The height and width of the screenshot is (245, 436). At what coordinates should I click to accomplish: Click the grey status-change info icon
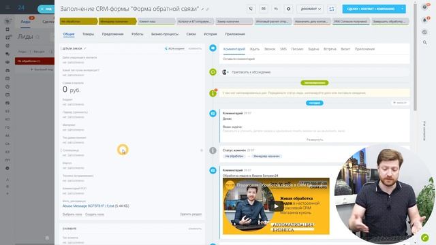pos(213,150)
